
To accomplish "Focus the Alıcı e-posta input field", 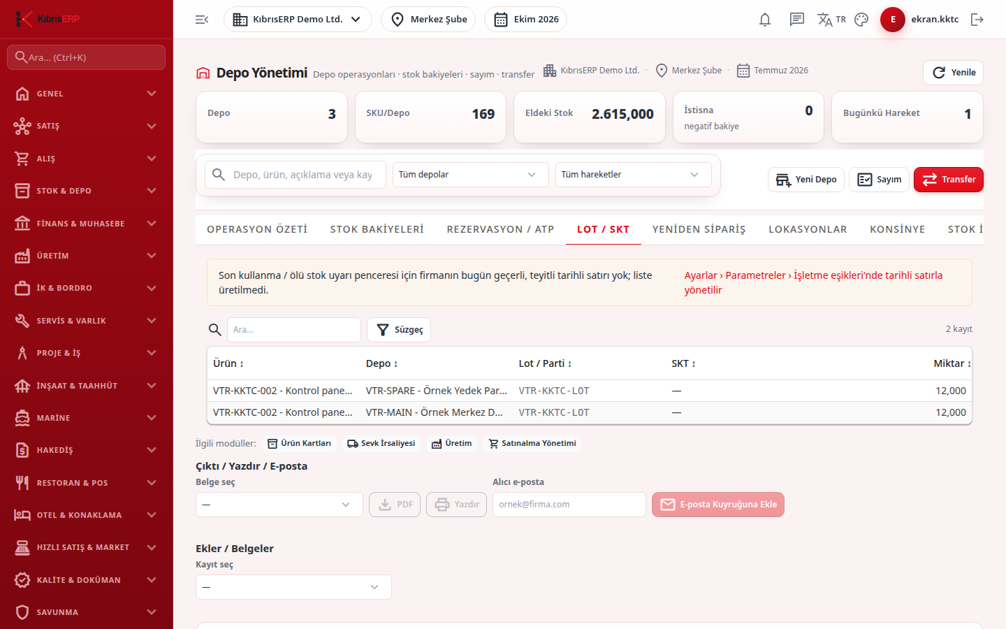I will coord(569,505).
